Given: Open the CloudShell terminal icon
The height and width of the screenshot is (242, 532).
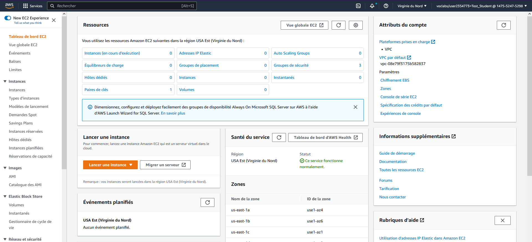Looking at the screenshot, I should coord(358,6).
